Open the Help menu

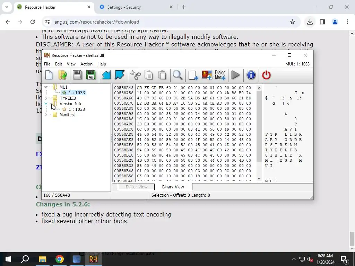(x=102, y=64)
